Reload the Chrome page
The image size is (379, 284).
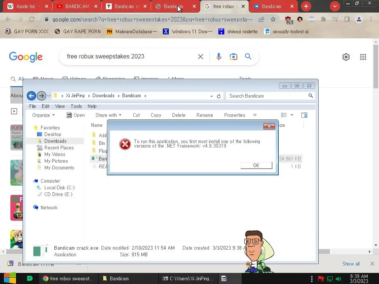(32, 19)
